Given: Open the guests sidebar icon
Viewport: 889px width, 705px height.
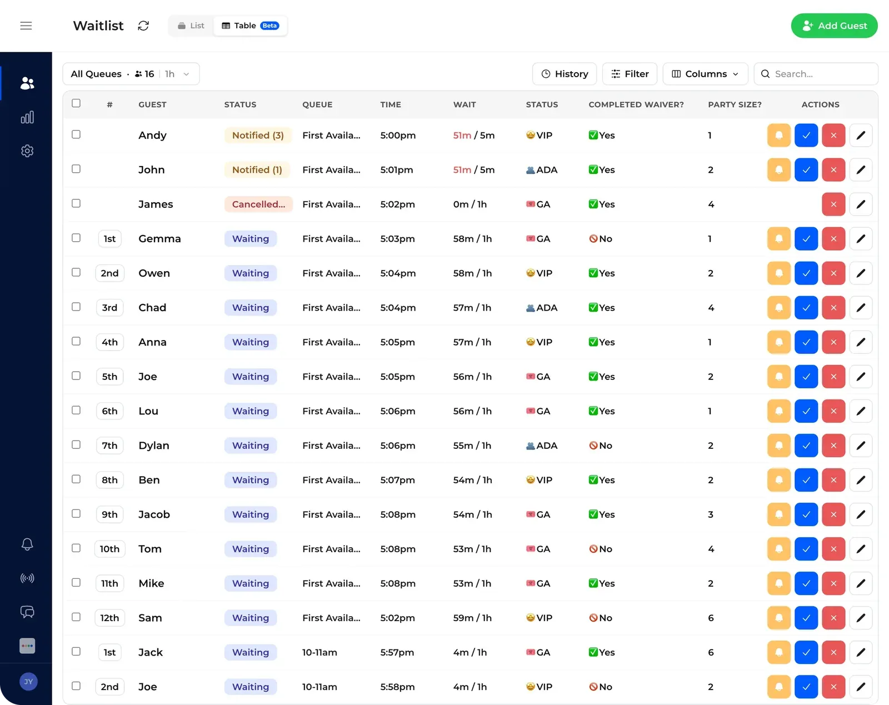Looking at the screenshot, I should [x=27, y=83].
